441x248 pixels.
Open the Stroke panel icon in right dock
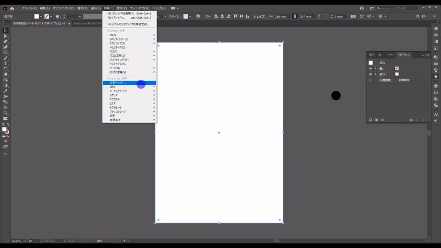pos(436,64)
